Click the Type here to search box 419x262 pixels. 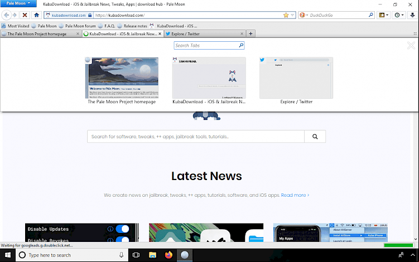tap(72, 255)
